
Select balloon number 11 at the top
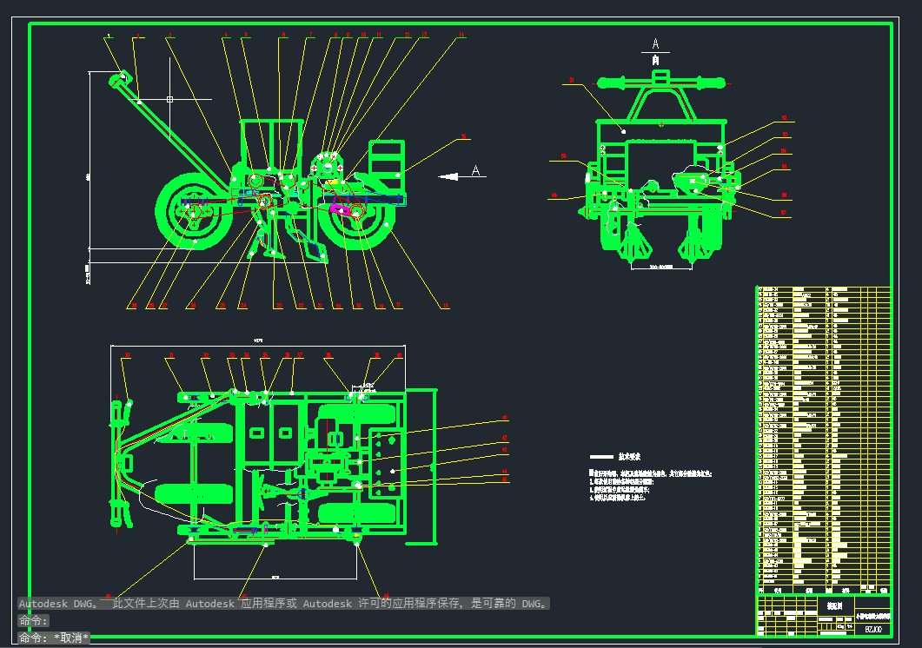click(379, 36)
